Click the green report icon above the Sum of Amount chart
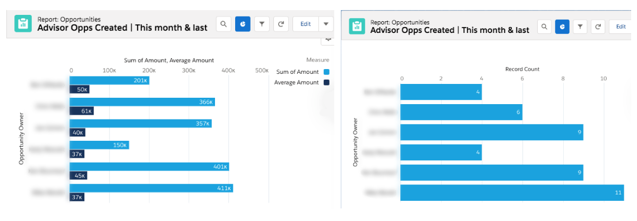 [x=23, y=24]
